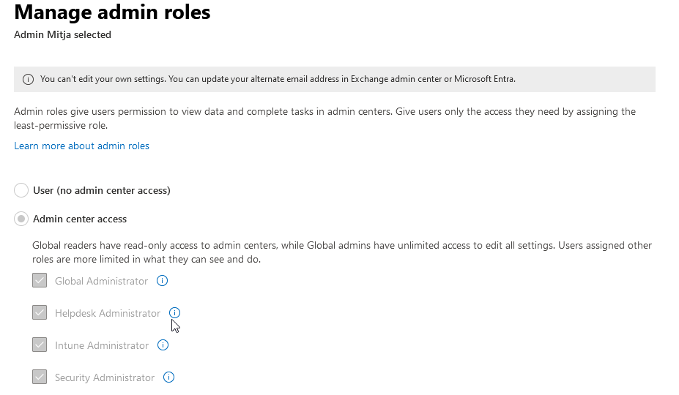Show info for Intune Administrator role
The height and width of the screenshot is (395, 679).
tap(163, 345)
